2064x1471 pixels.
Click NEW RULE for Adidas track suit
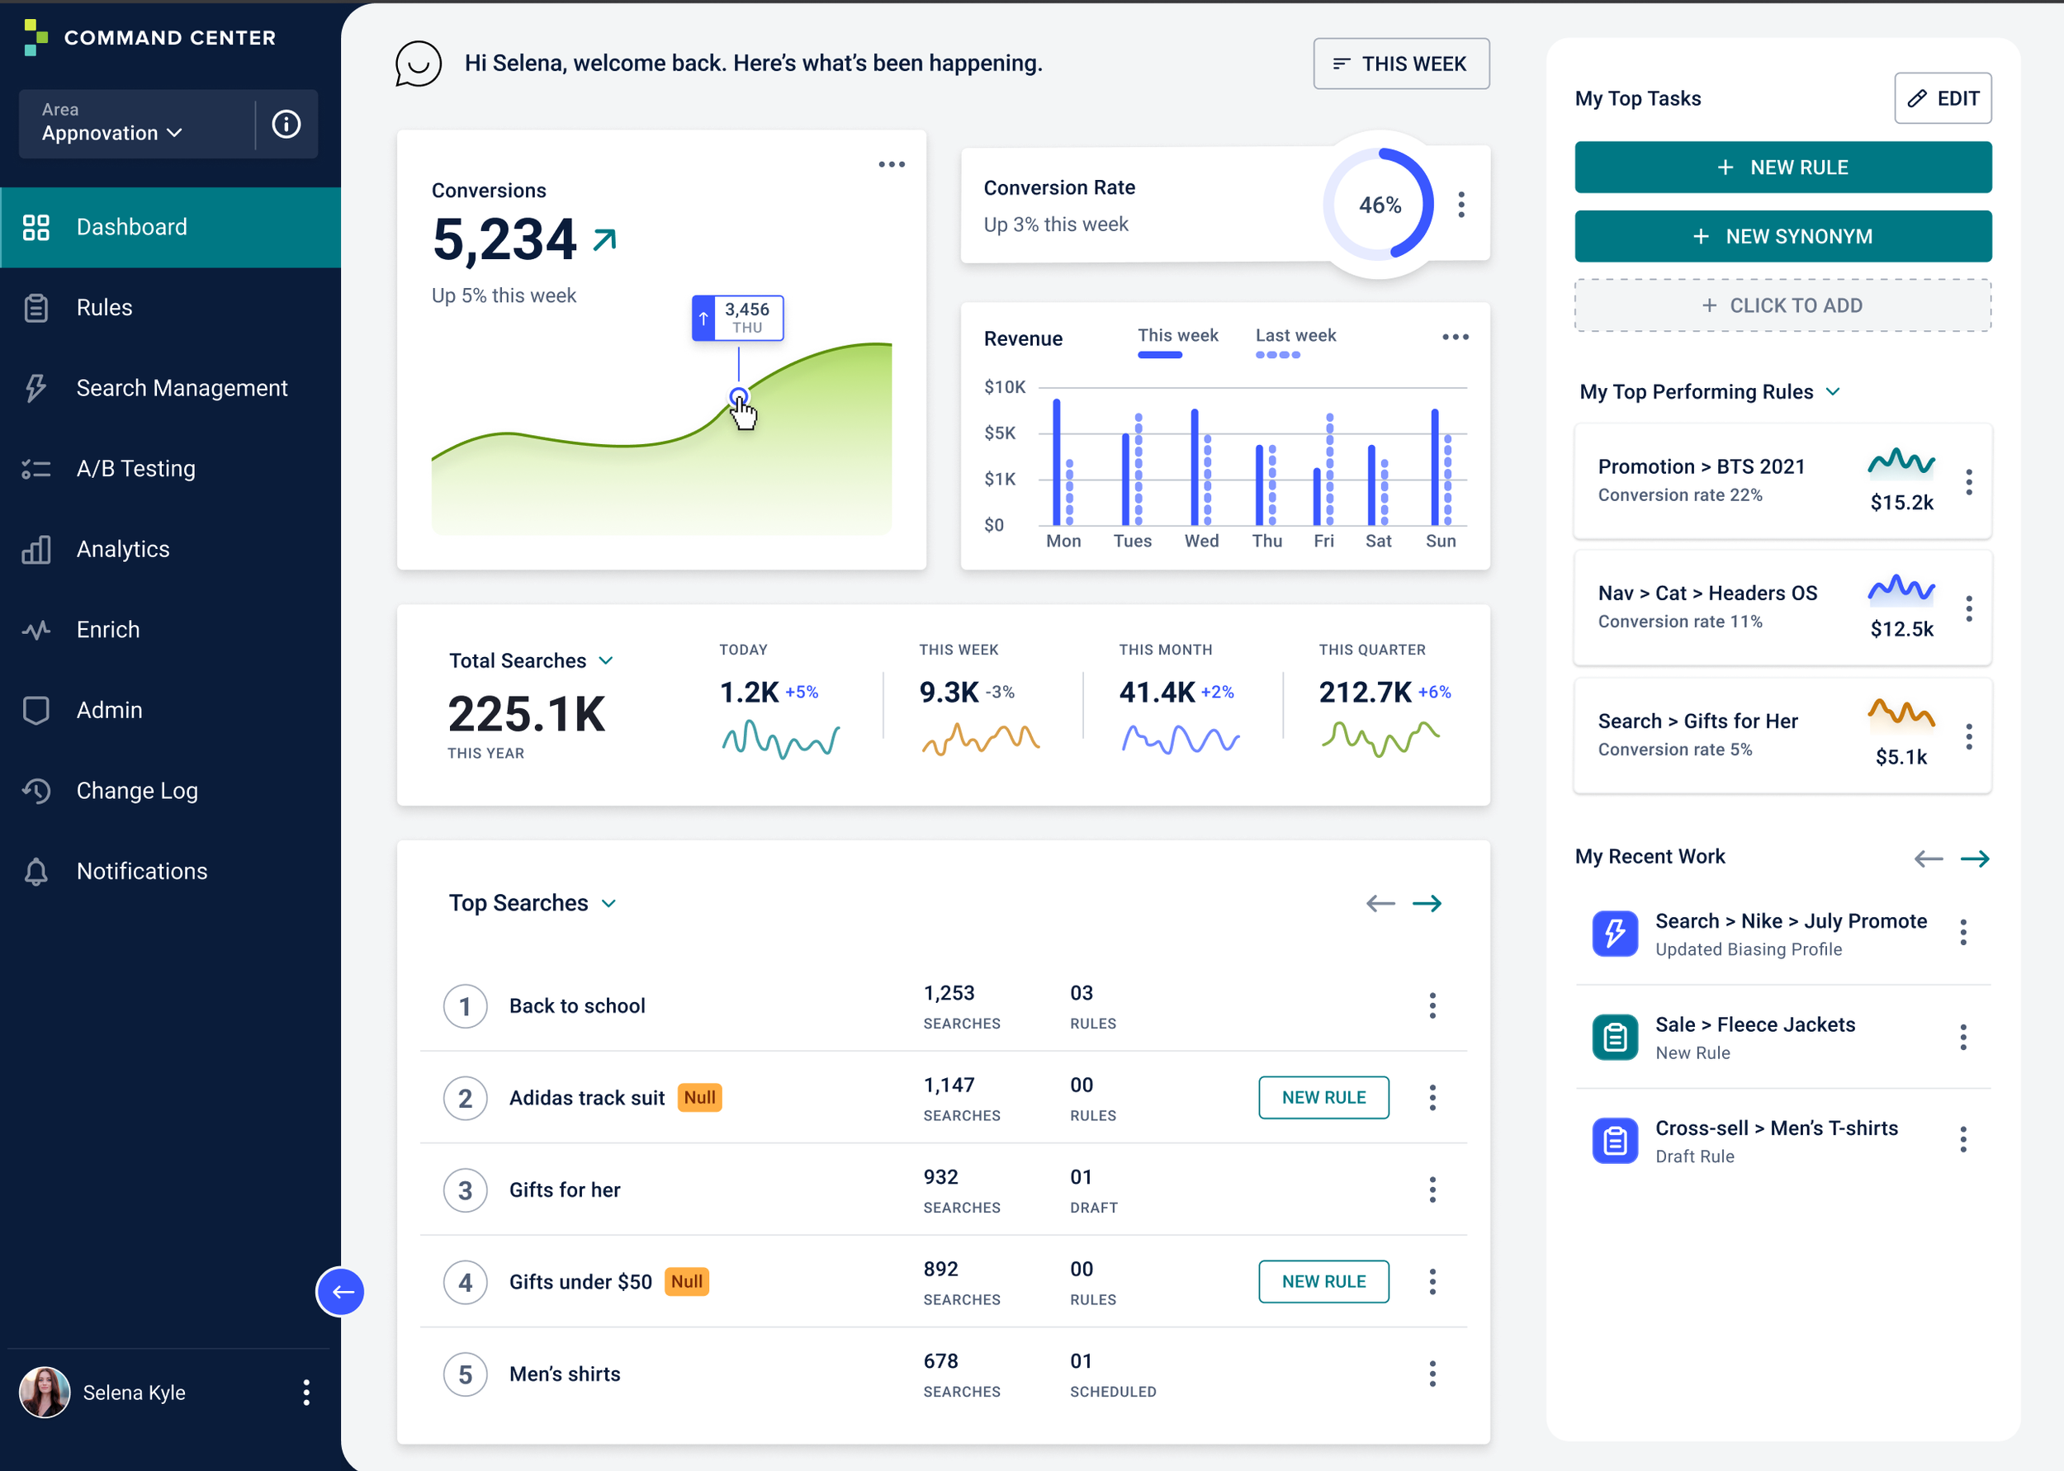(x=1323, y=1098)
